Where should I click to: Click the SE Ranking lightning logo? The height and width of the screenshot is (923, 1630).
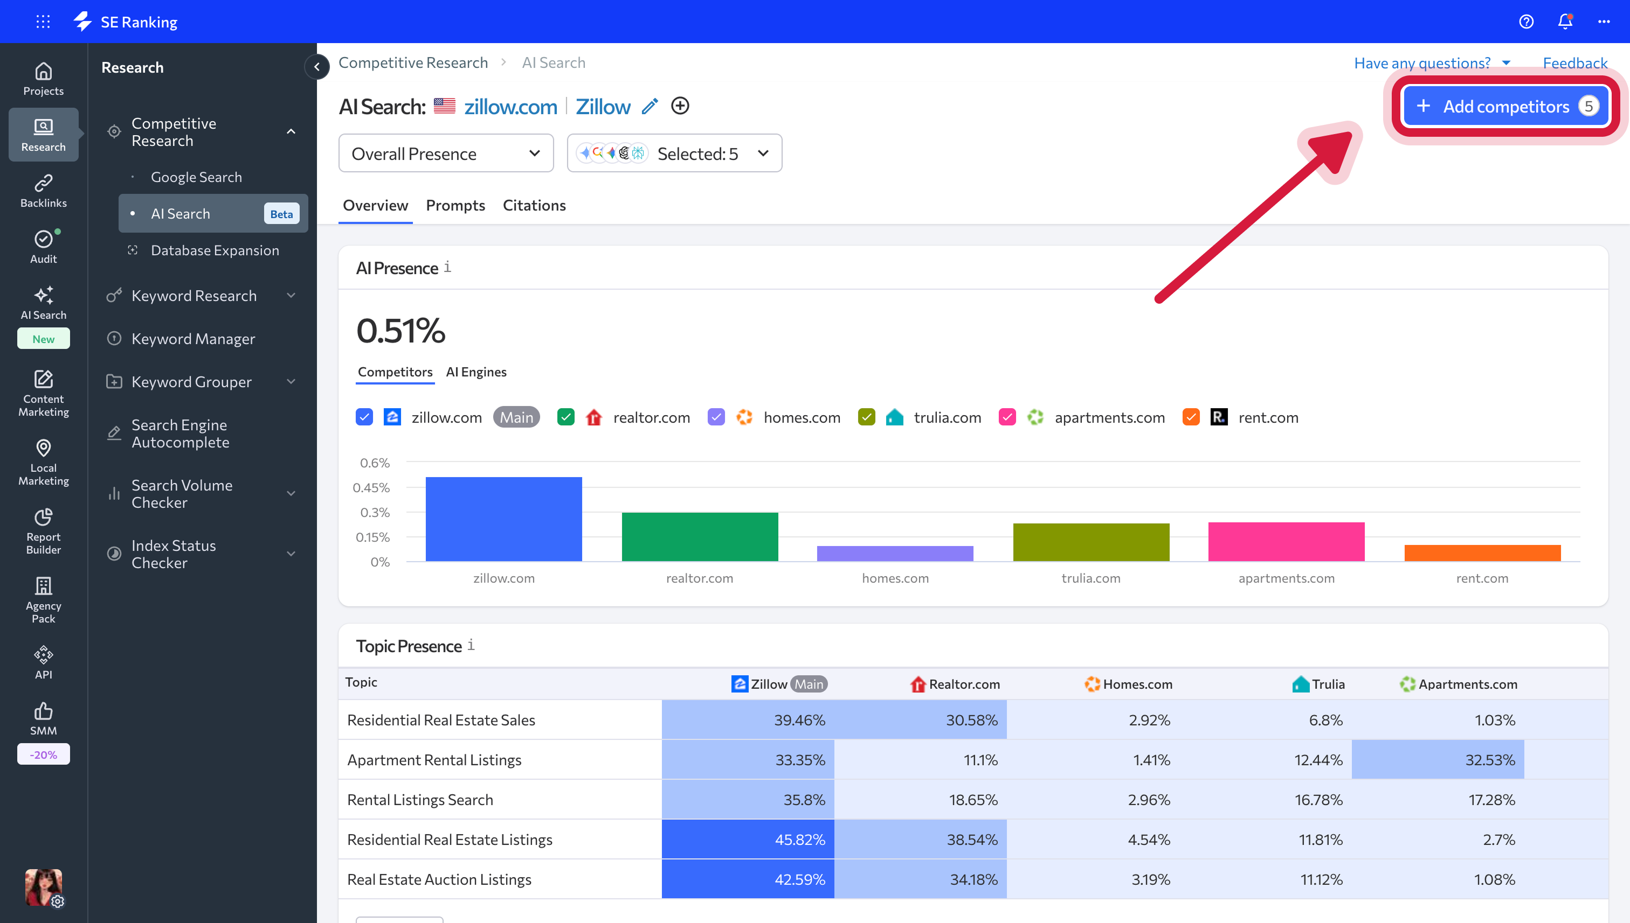pyautogui.click(x=83, y=22)
